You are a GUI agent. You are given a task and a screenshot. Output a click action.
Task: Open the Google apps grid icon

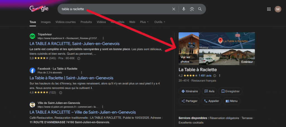269,9
